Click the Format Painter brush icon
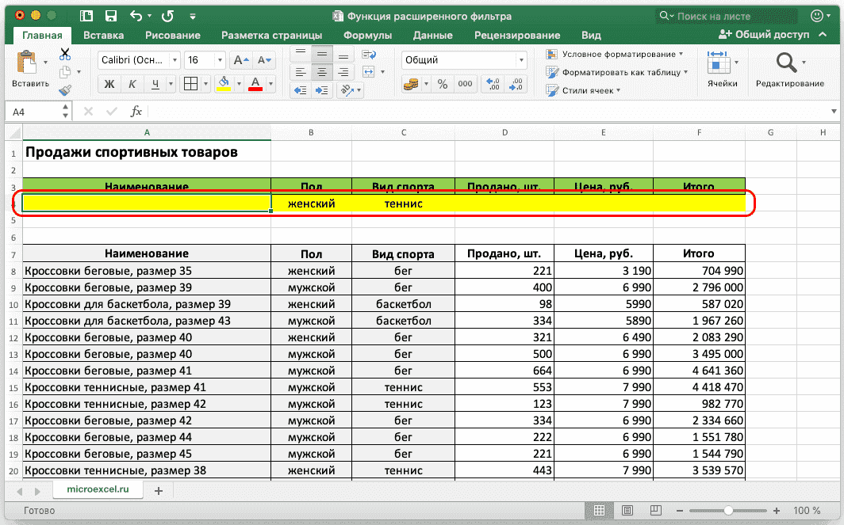 (x=65, y=90)
